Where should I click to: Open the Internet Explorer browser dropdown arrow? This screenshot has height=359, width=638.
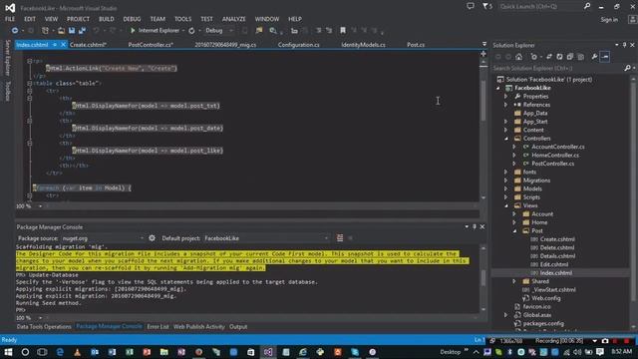[183, 31]
